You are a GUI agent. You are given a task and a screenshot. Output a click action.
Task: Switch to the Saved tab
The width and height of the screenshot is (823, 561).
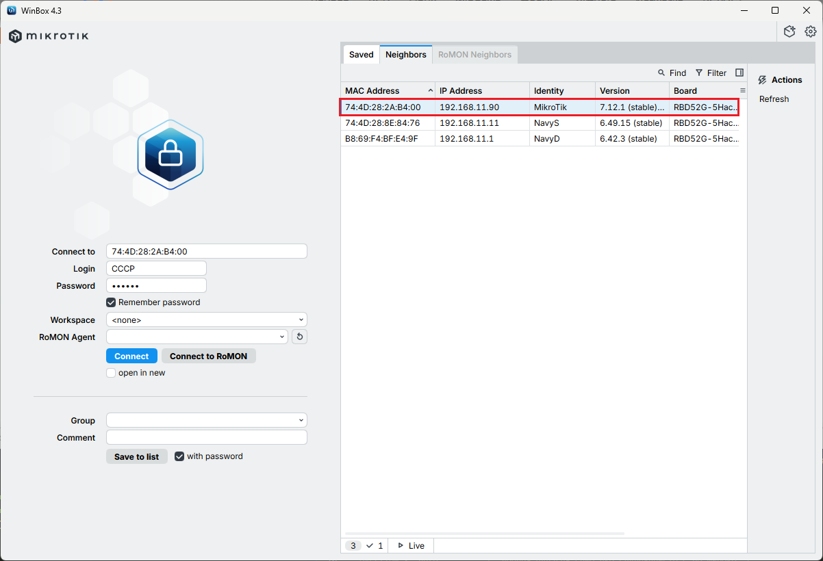click(362, 55)
